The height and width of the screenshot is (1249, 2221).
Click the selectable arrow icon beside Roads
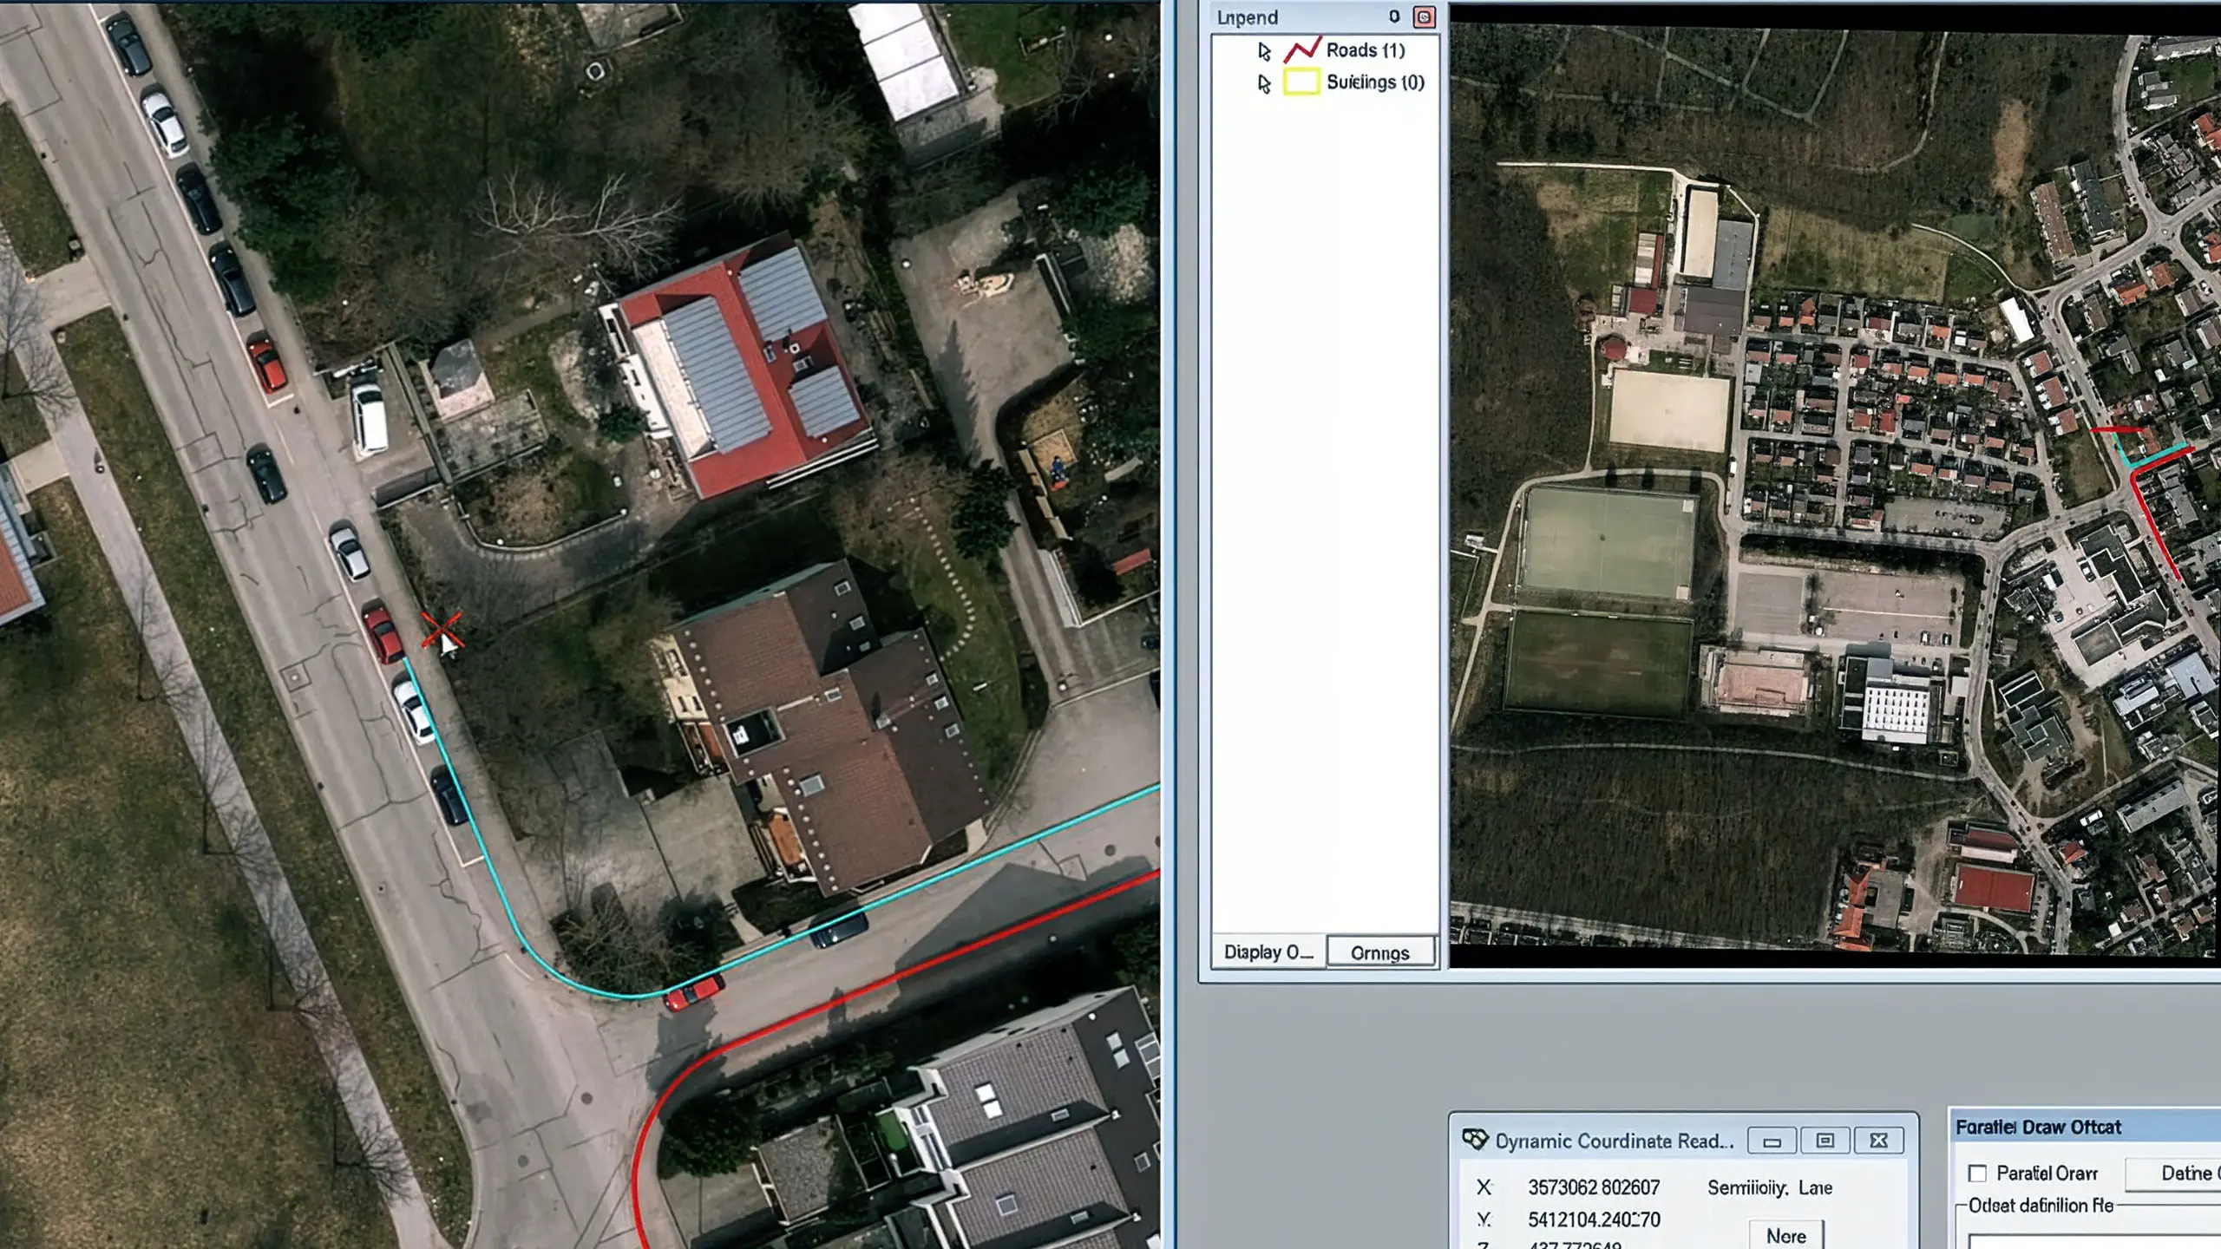tap(1264, 51)
